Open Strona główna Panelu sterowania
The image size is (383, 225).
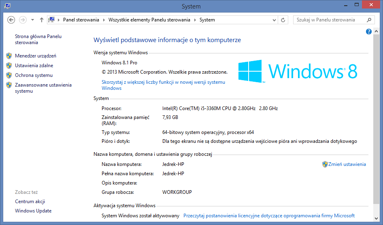pyautogui.click(x=38, y=39)
